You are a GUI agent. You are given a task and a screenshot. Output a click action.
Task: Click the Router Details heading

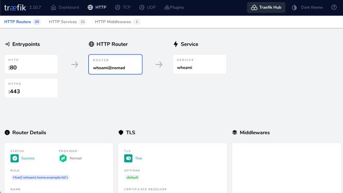pos(29,133)
